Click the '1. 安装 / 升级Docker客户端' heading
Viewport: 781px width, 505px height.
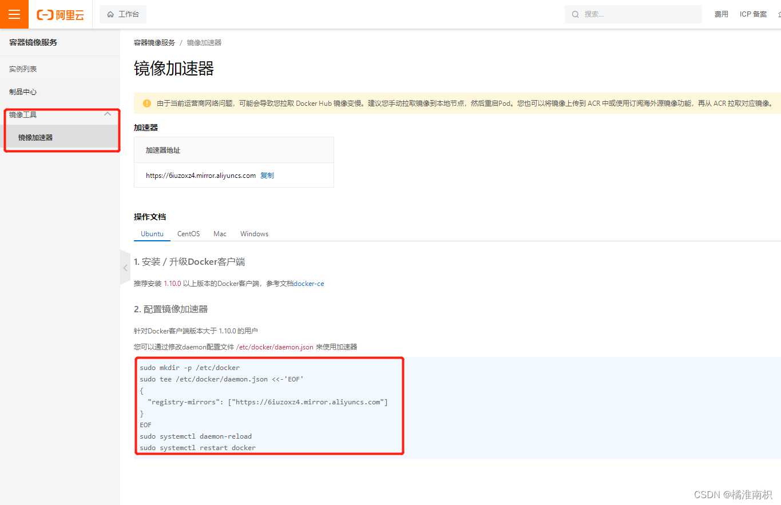click(x=189, y=262)
